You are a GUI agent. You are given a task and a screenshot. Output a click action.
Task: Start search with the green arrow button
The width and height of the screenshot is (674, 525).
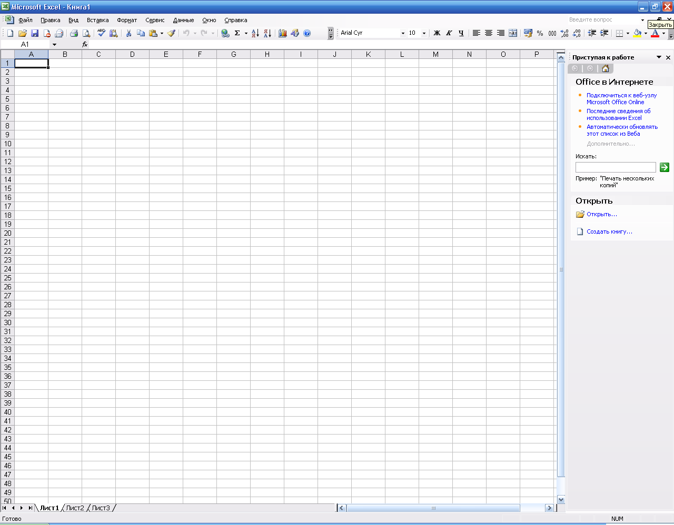click(x=665, y=167)
